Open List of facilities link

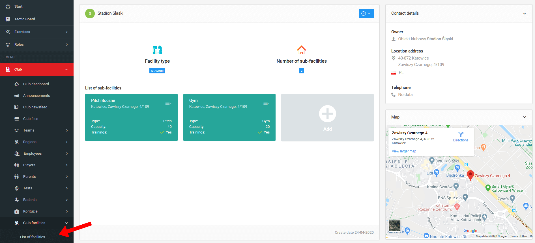tap(33, 237)
